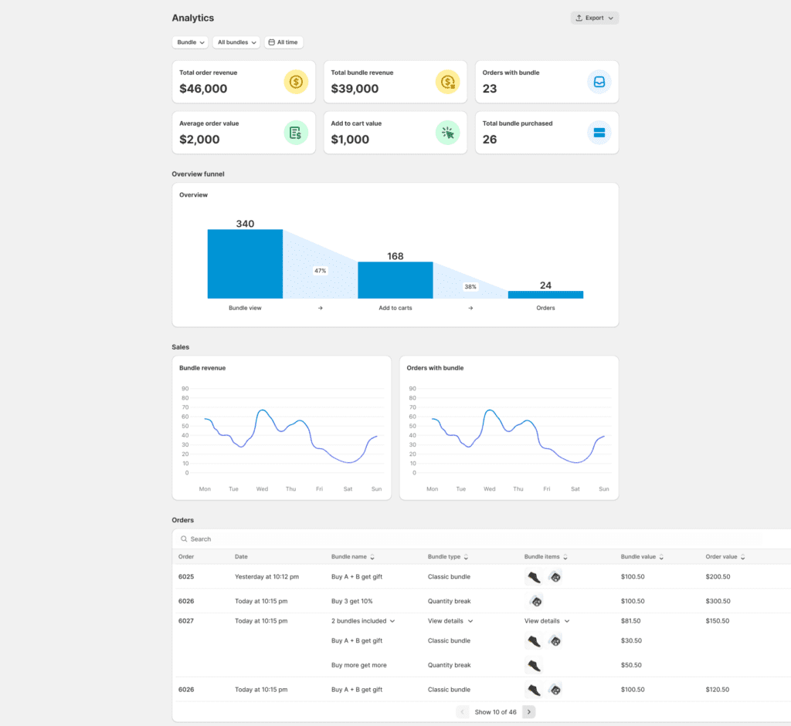Go to next page of orders
791x726 pixels.
528,712
